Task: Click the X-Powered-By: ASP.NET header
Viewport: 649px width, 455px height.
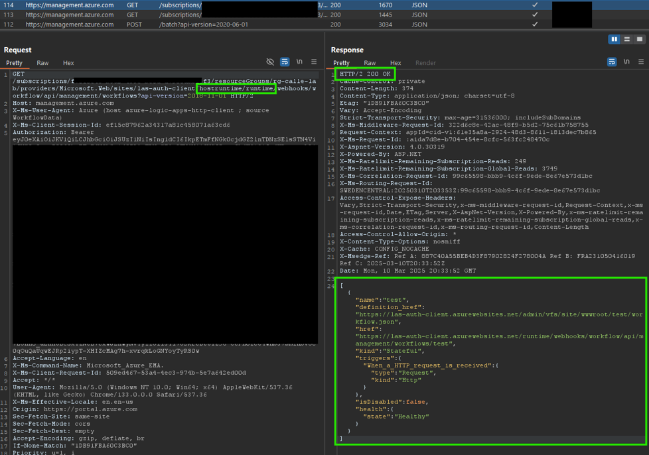Action: [x=381, y=154]
